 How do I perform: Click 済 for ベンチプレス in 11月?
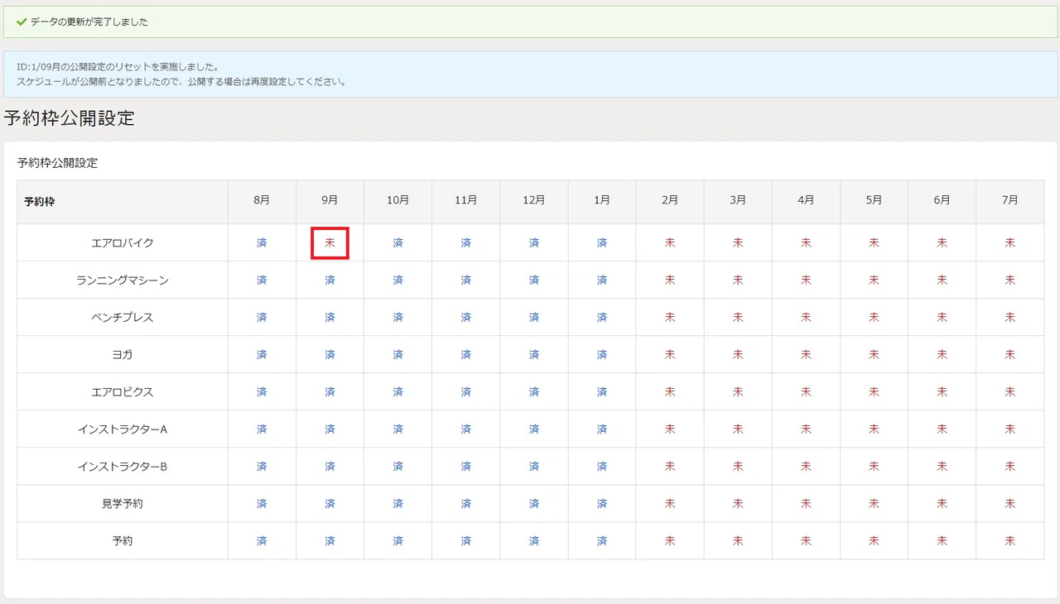pyautogui.click(x=466, y=318)
